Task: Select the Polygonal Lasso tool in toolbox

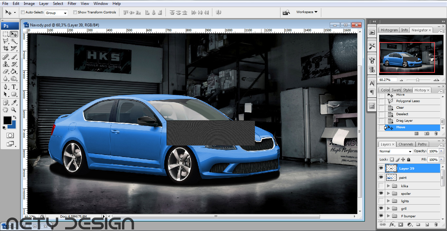Action: pos(6,41)
